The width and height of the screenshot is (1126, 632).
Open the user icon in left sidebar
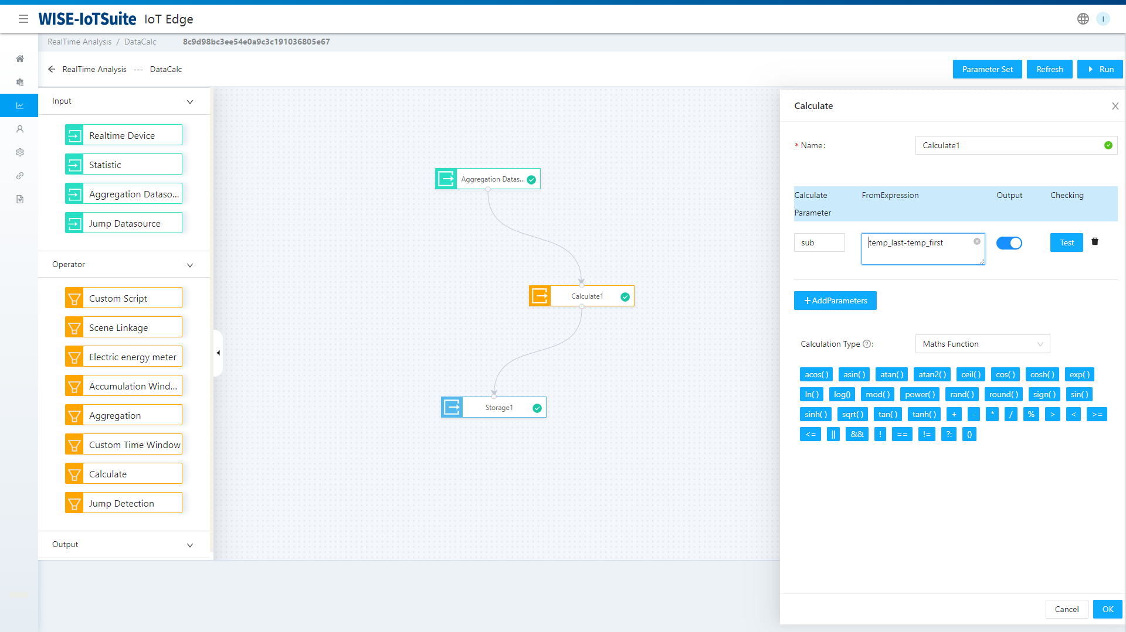[20, 129]
